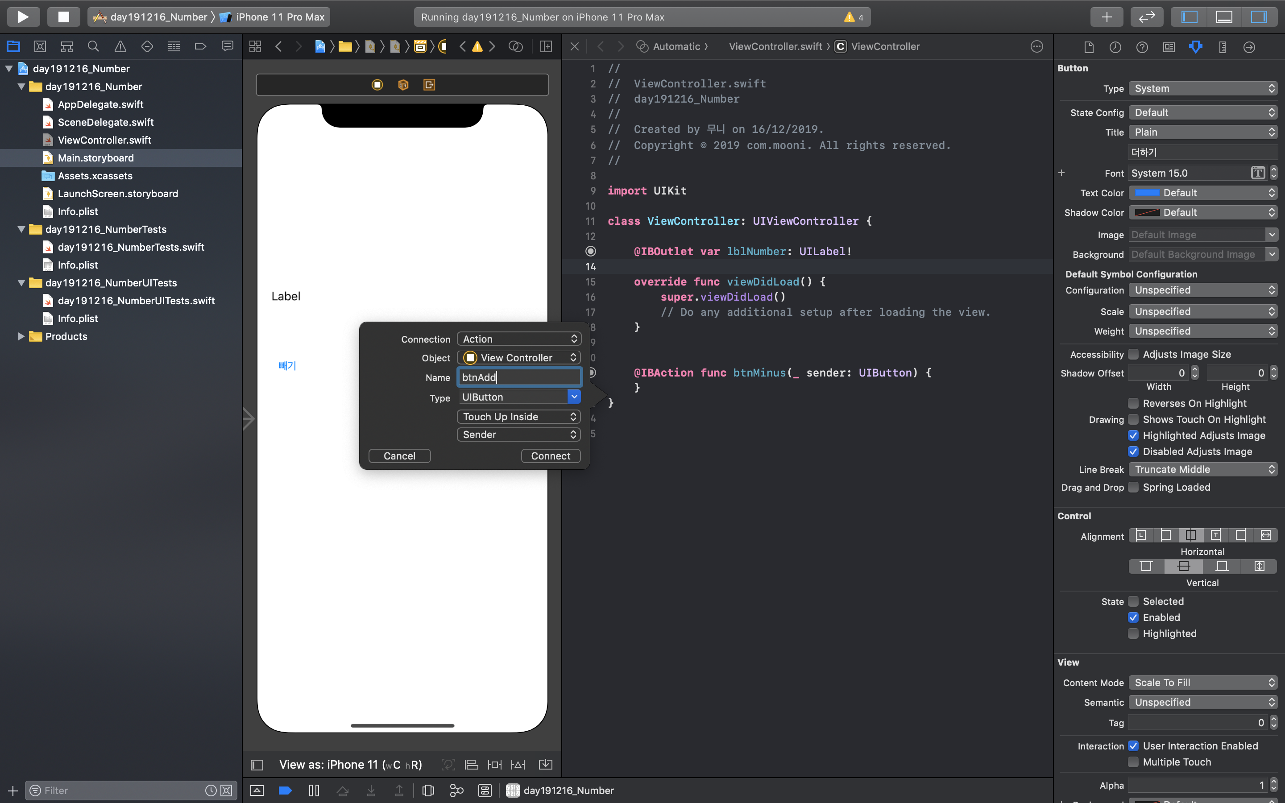Click ViewController.swift in jump bar
The width and height of the screenshot is (1285, 803).
[x=775, y=47]
